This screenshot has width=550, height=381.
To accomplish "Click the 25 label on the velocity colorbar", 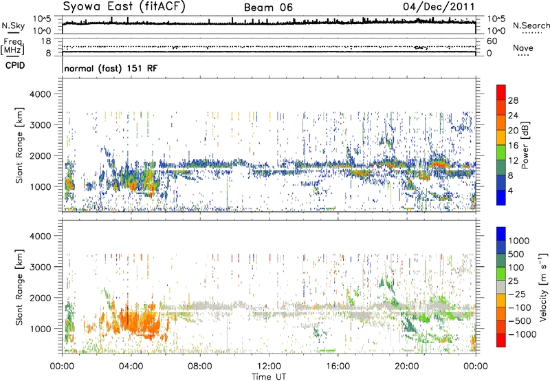I will [514, 281].
